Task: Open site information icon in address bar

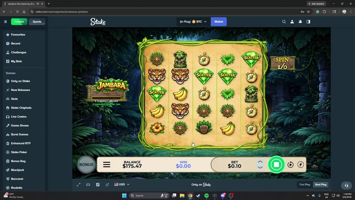Action: pos(32,12)
